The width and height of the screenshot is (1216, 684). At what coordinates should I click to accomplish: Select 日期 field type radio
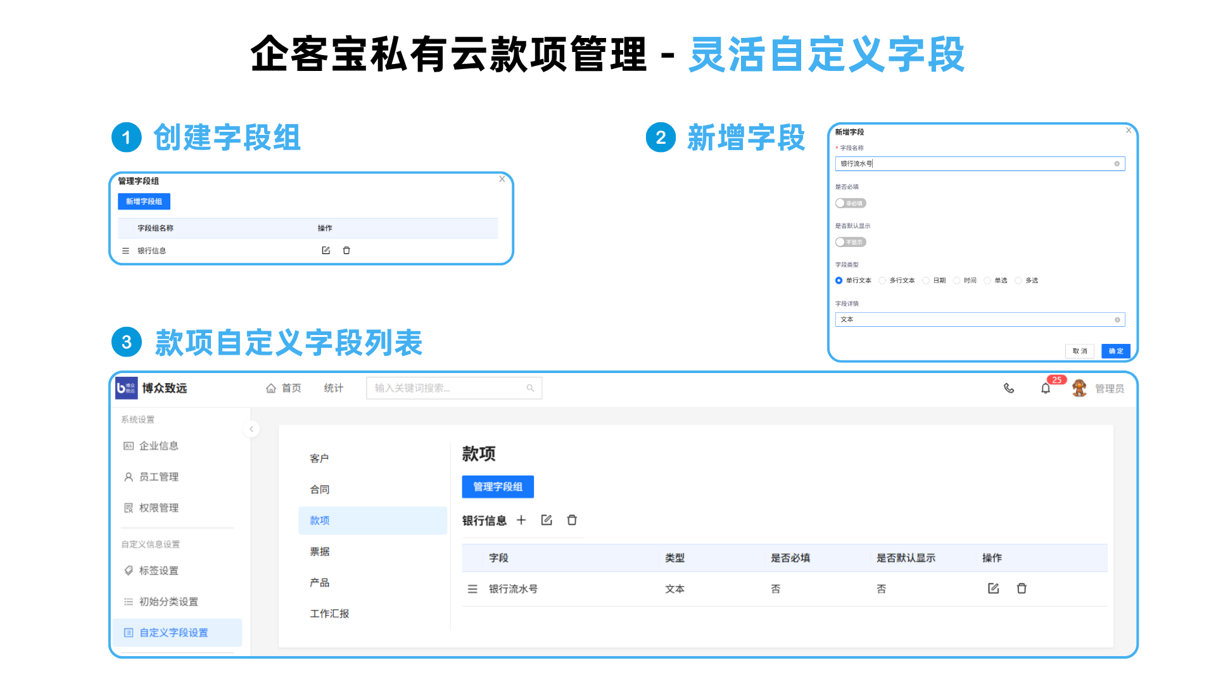tap(926, 281)
